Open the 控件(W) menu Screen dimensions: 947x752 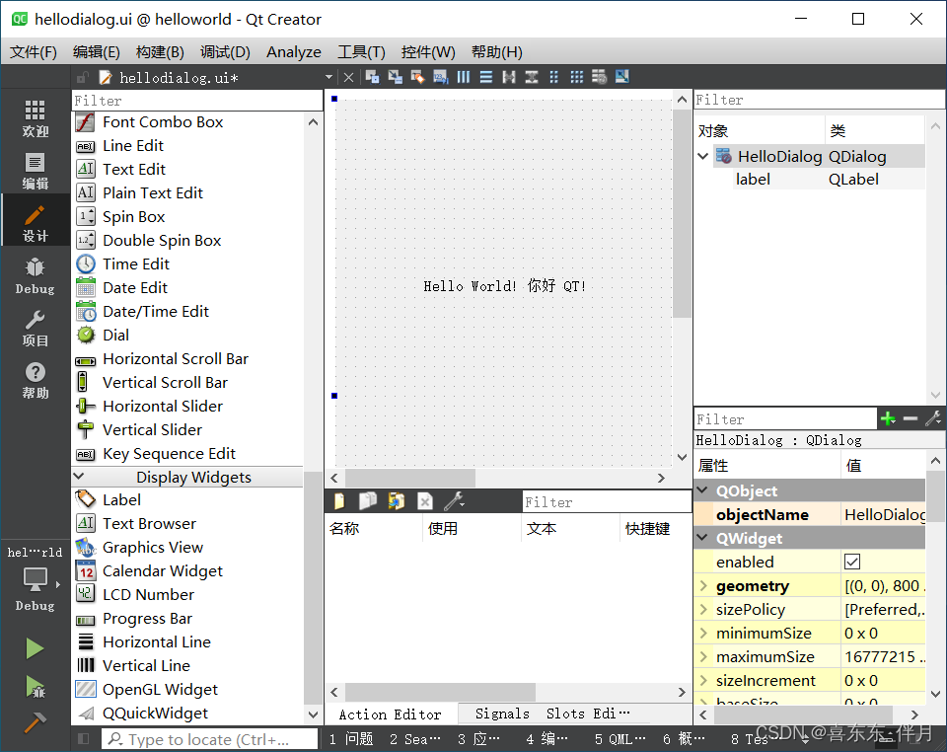click(x=427, y=52)
